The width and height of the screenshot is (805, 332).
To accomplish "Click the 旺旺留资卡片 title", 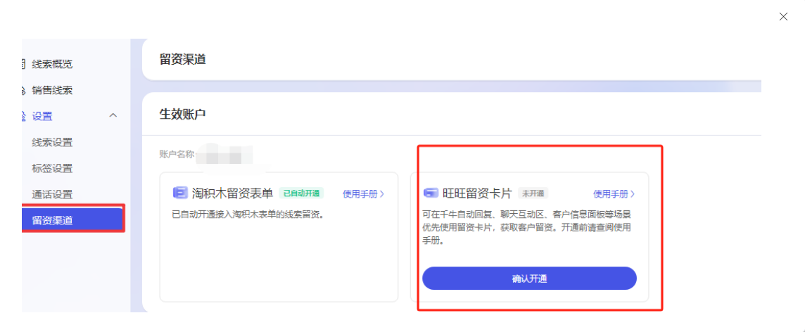I will click(477, 193).
